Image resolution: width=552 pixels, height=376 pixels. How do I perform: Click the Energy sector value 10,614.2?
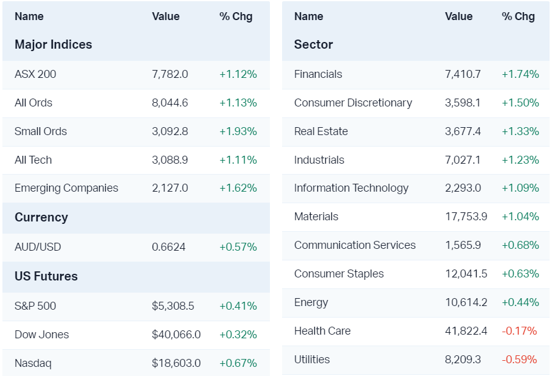(x=466, y=302)
